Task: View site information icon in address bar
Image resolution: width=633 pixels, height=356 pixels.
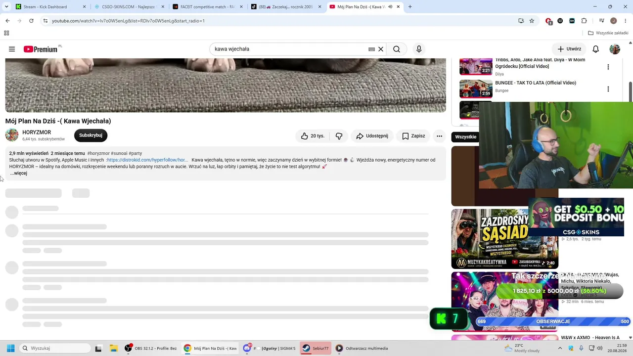Action: [45, 21]
